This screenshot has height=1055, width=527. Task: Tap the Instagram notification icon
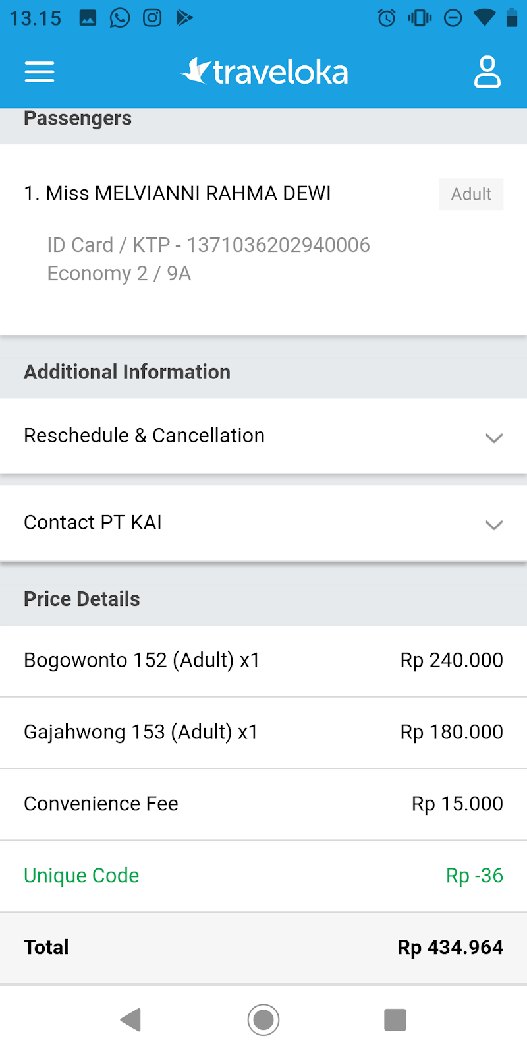tap(152, 18)
